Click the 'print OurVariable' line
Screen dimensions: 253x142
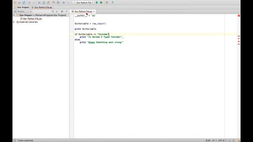point(85,29)
